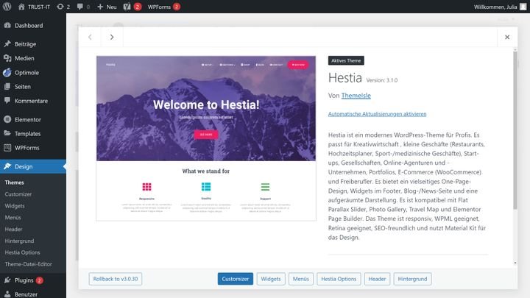Click the Hestia Options footer button

coord(339,279)
